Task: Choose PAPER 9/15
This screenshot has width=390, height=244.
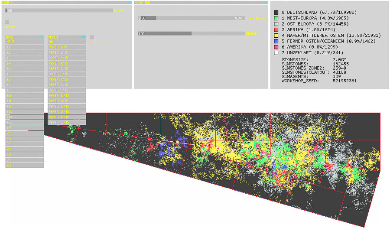Action: tap(67, 90)
